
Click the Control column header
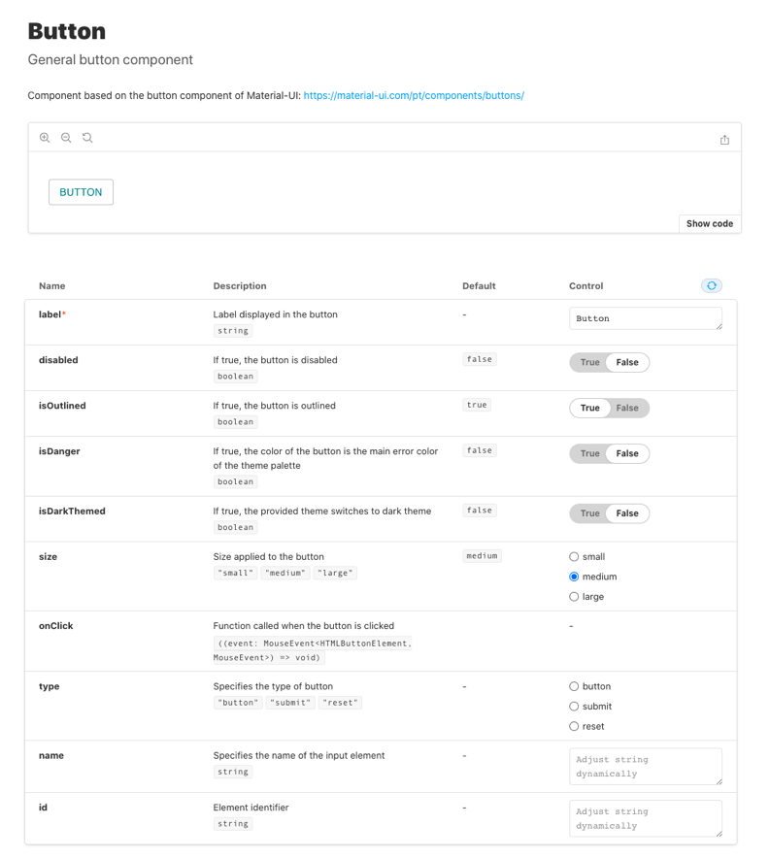tap(586, 285)
